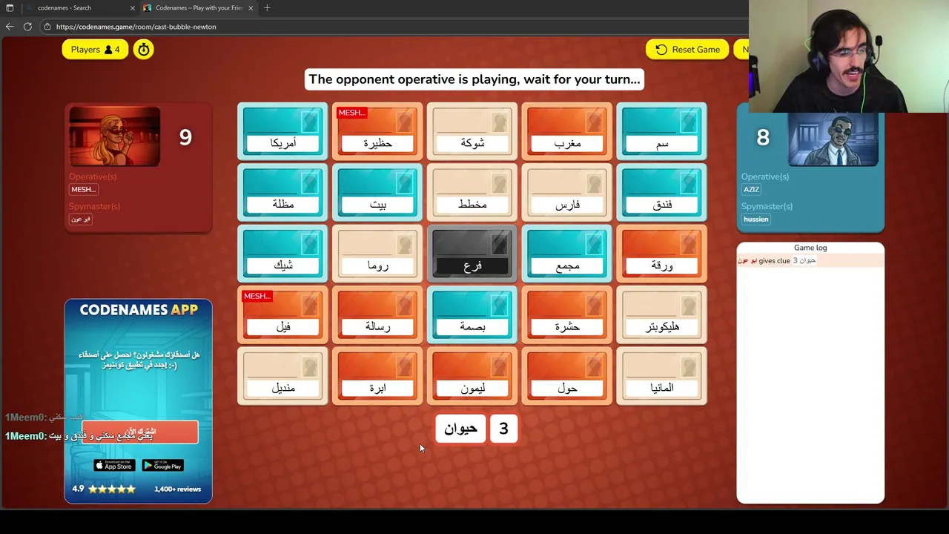Open the tab actions menu icon
This screenshot has height=534, width=949.
(10, 7)
